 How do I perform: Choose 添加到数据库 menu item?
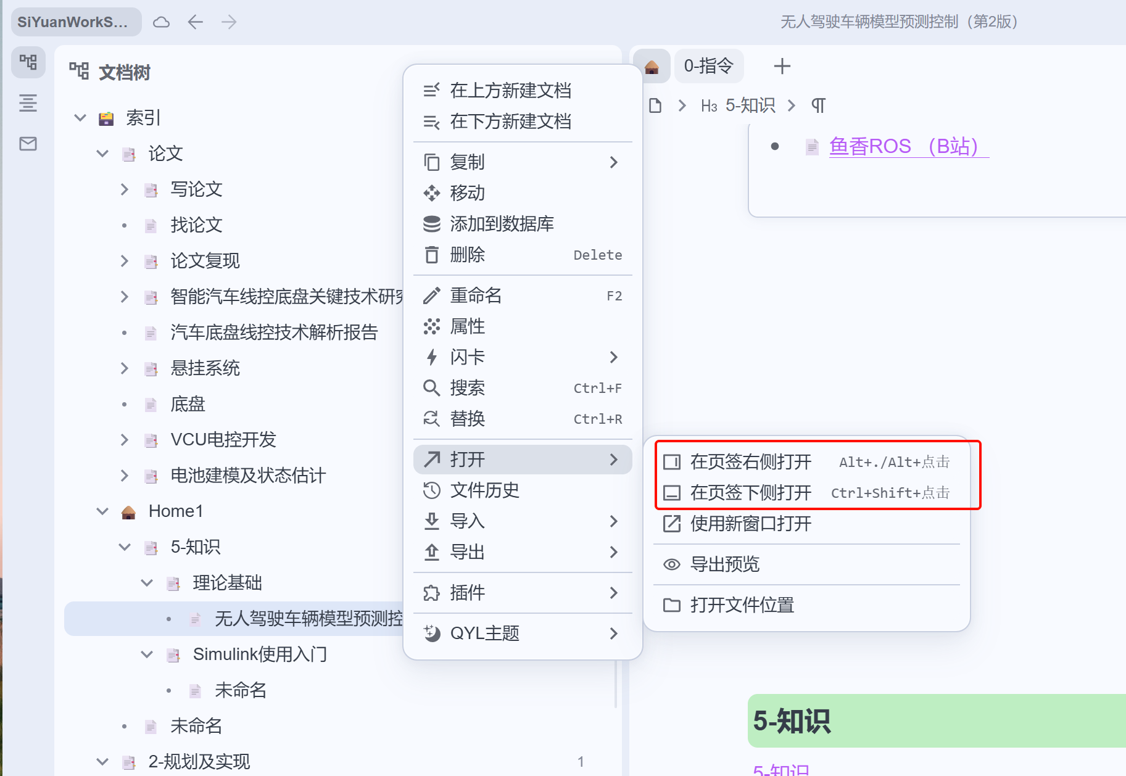point(523,224)
